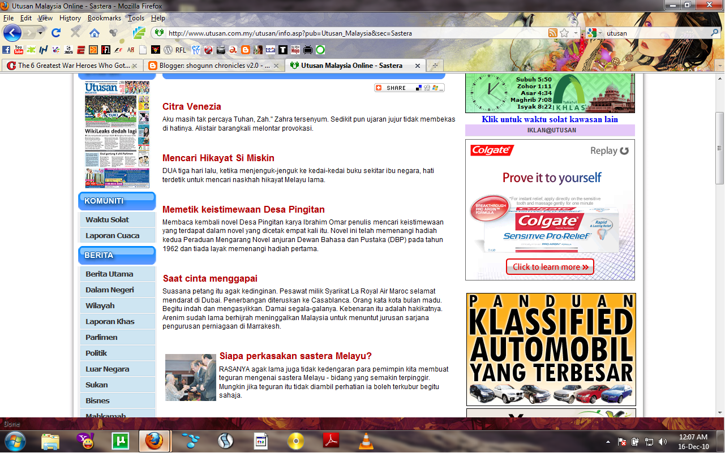This screenshot has width=725, height=453.
Task: Click the Windows Start orb
Action: click(15, 441)
